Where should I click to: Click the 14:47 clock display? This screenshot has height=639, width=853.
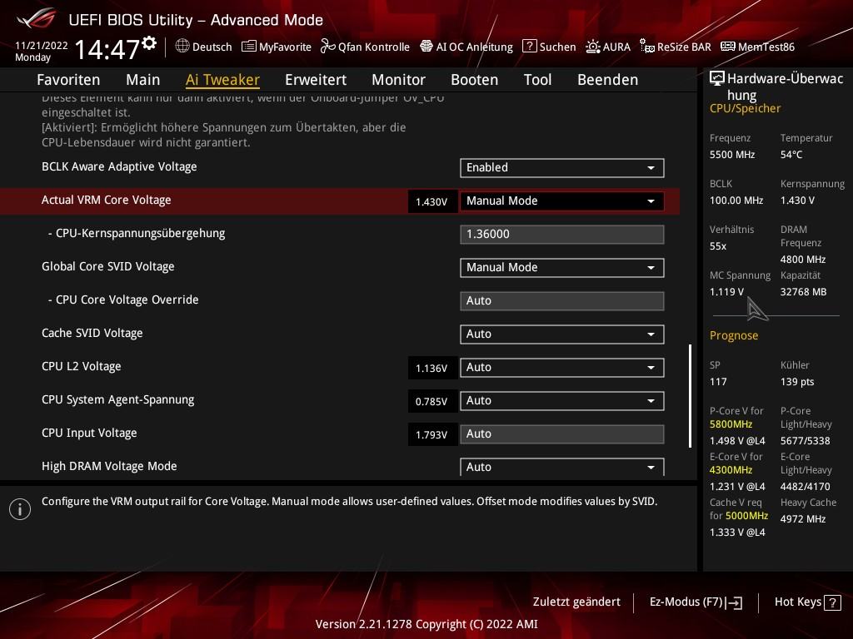coord(107,49)
